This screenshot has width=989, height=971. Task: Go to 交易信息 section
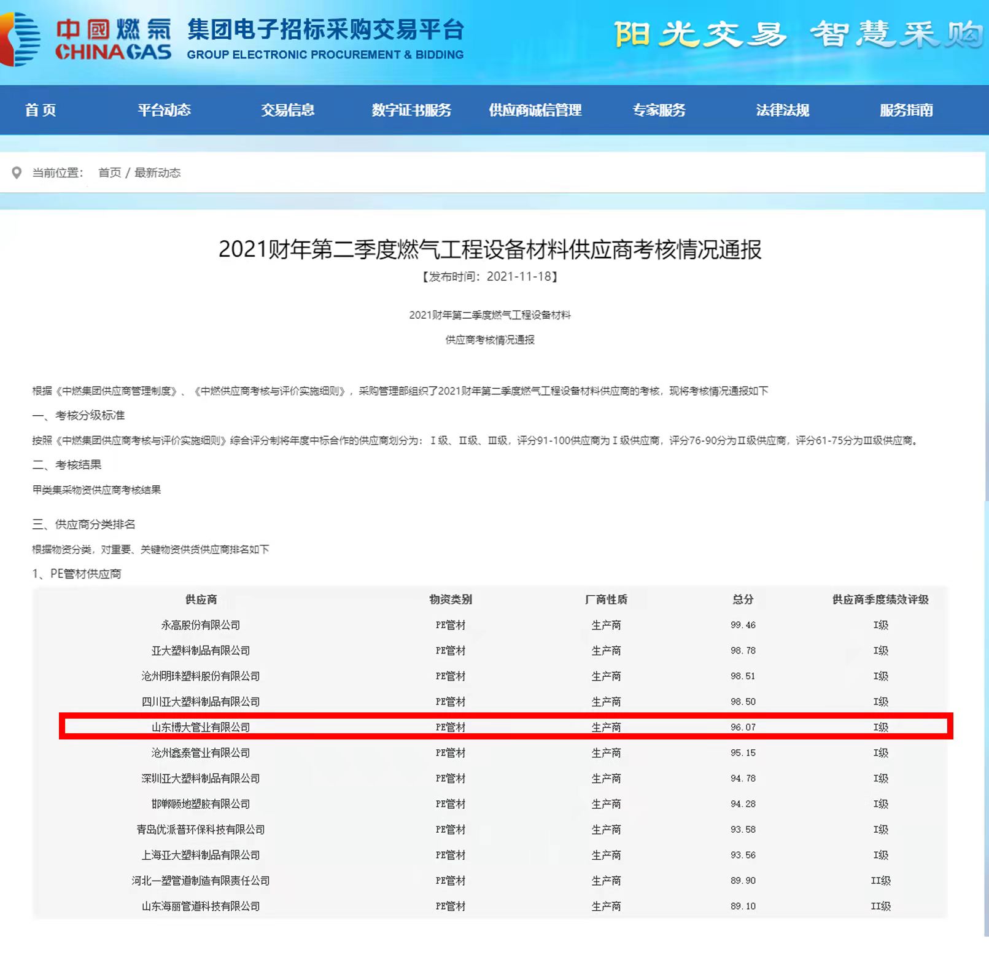click(x=287, y=111)
